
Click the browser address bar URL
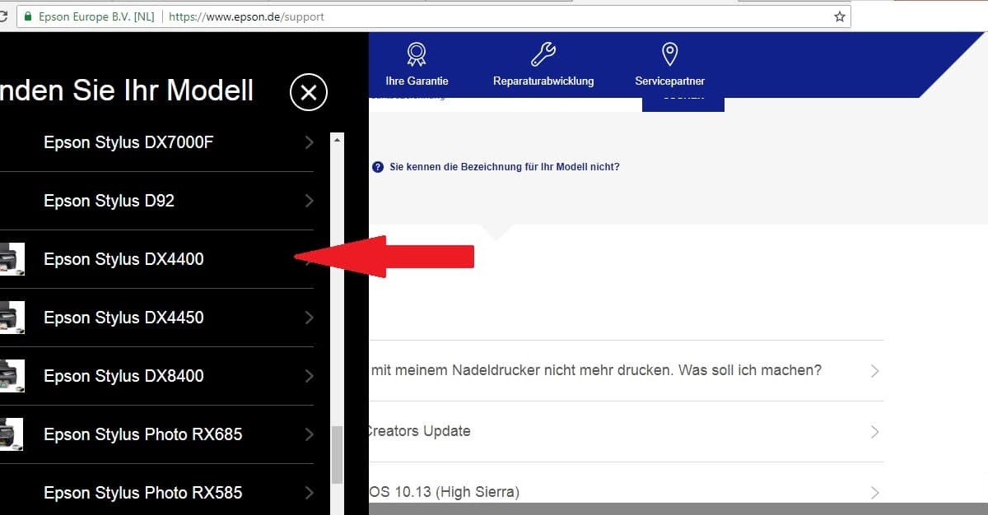tap(246, 16)
